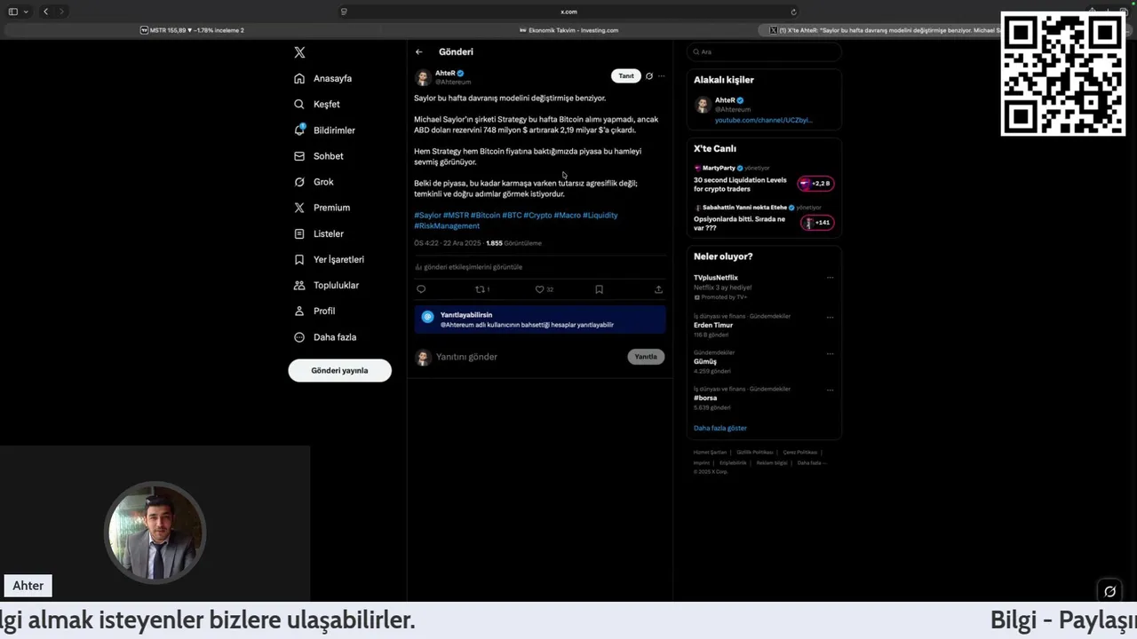Open the youtube.com channel link in Alakalı kişiler
This screenshot has height=639, width=1137.
coord(763,120)
